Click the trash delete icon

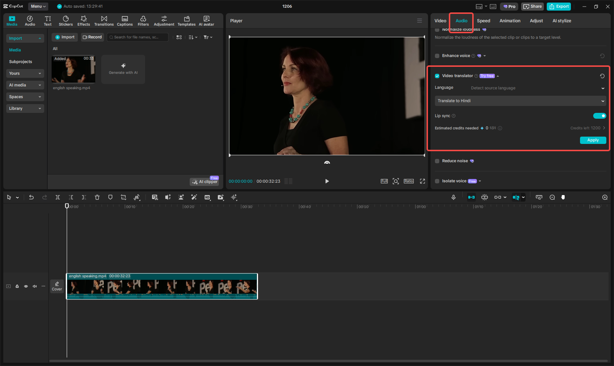coord(97,197)
